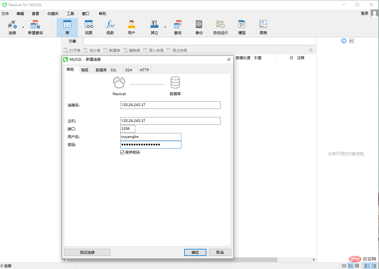379x269 pixels.
Task: Click 删除表 delete table button
Action: (x=132, y=50)
